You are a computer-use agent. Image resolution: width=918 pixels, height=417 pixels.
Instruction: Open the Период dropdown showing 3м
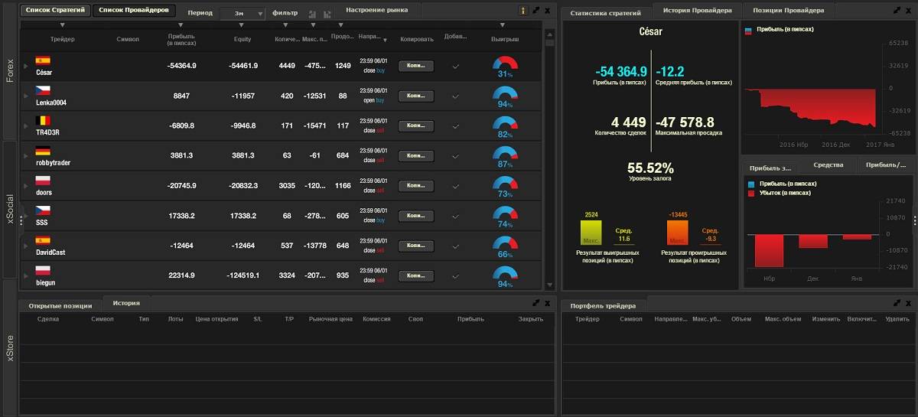242,14
